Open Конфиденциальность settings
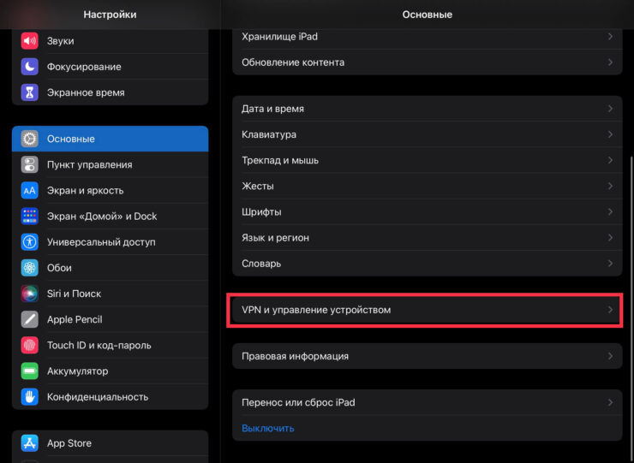The height and width of the screenshot is (463, 634). tap(110, 397)
